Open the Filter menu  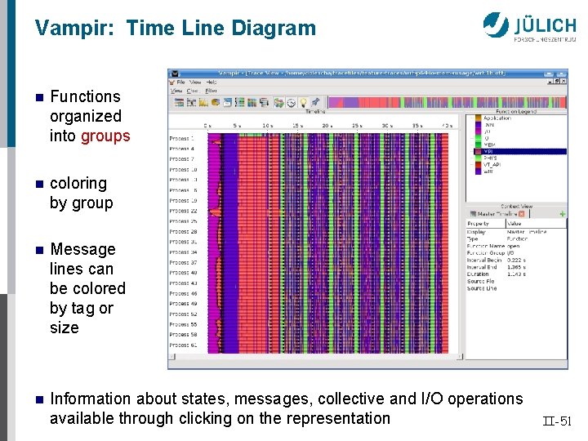(x=211, y=91)
